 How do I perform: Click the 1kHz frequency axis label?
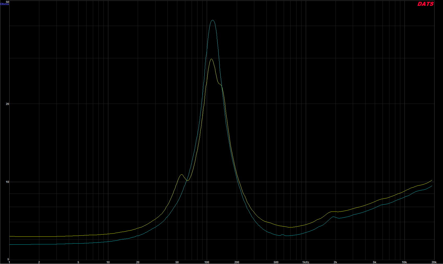click(x=306, y=262)
